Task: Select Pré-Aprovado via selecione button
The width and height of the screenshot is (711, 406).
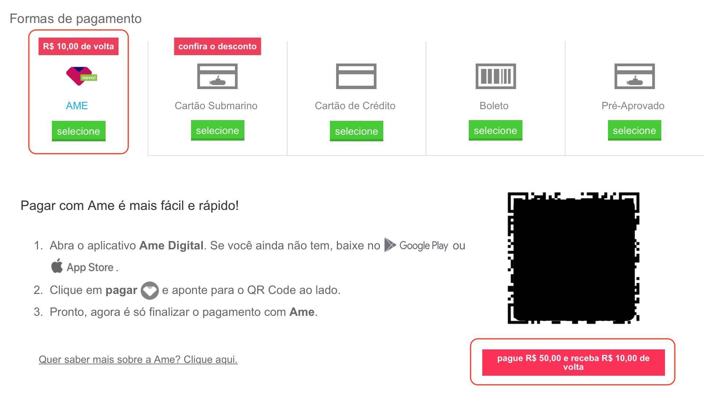Action: click(x=634, y=130)
